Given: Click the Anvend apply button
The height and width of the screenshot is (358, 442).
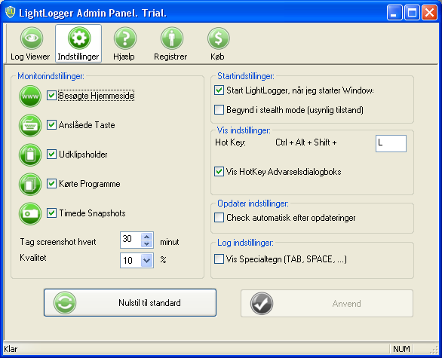Looking at the screenshot, I should pyautogui.click(x=327, y=303).
